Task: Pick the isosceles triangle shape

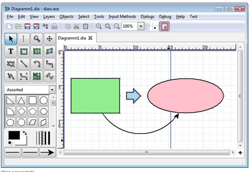Action: pos(21,100)
